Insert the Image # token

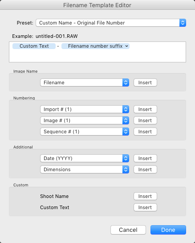pyautogui.click(x=145, y=120)
